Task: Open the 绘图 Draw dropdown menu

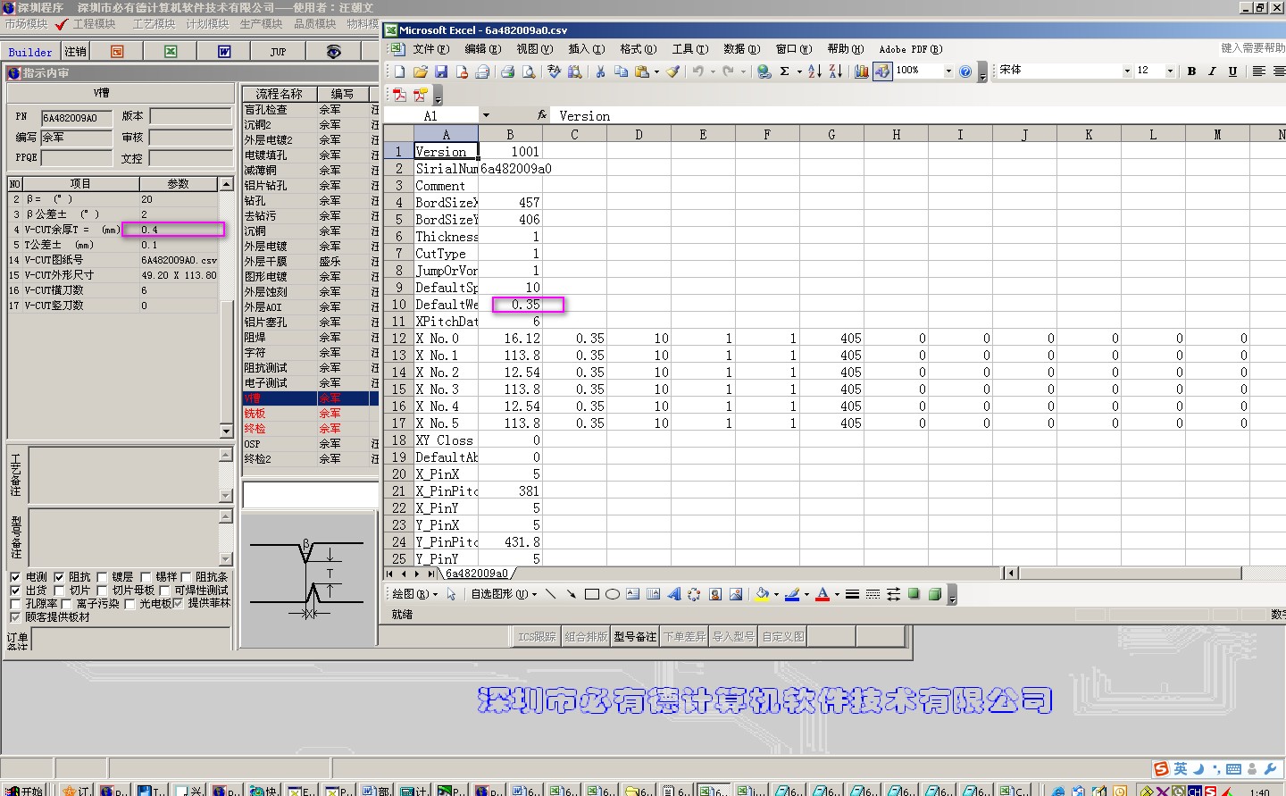Action: (415, 594)
